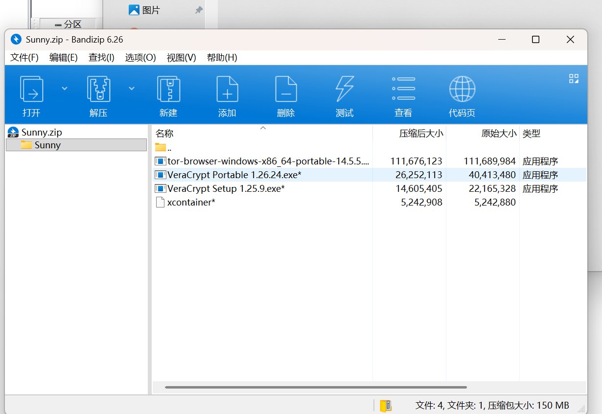Open the 帮助(H) menu
Viewport: 602px width, 414px height.
click(222, 57)
